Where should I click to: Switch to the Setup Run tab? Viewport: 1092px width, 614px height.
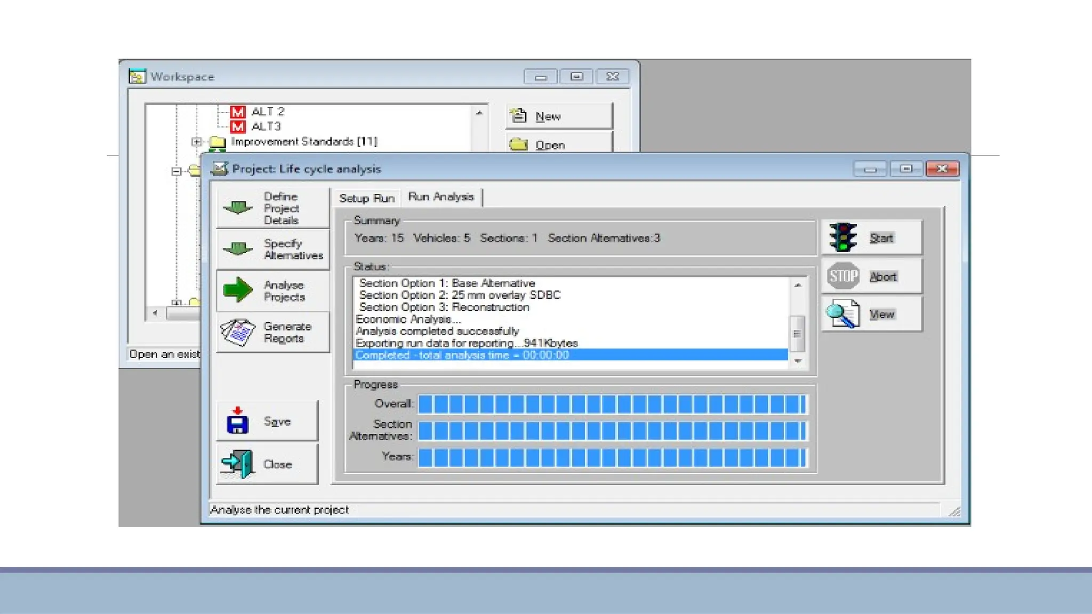(x=367, y=198)
